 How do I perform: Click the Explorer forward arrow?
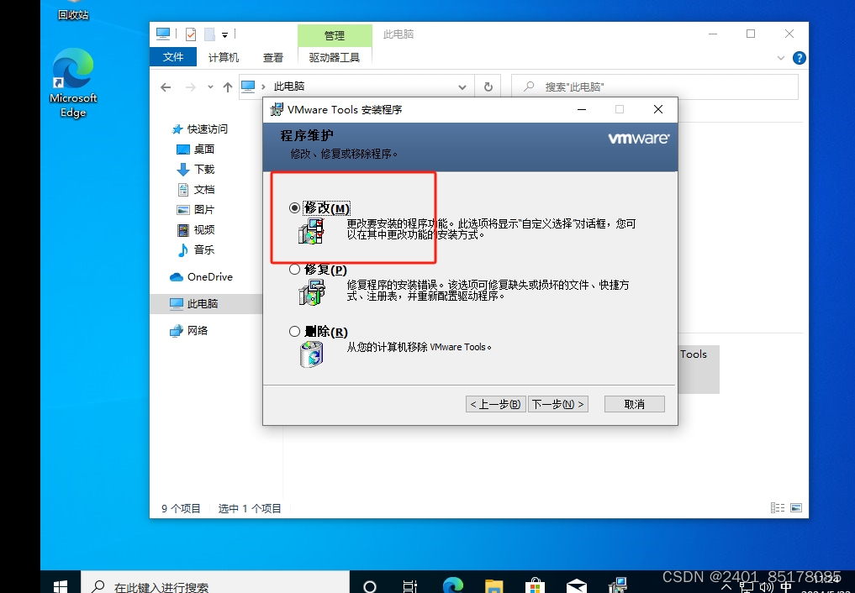click(190, 87)
